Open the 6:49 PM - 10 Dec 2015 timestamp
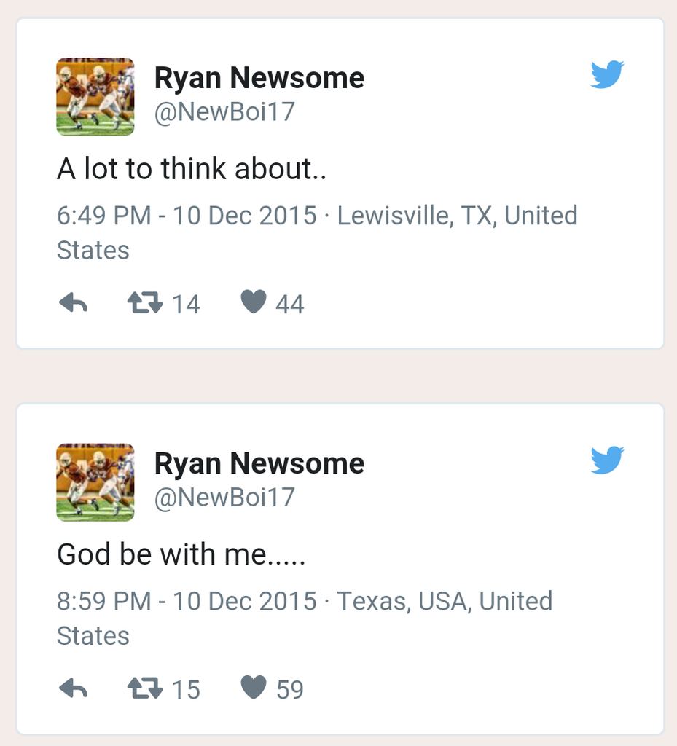677x746 pixels. 187,216
